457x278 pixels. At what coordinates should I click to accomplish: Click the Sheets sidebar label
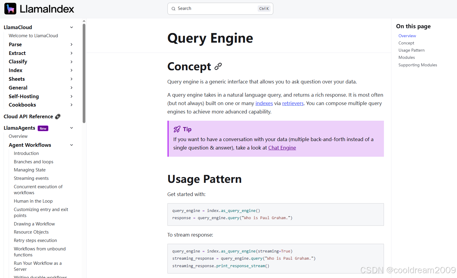point(17,79)
